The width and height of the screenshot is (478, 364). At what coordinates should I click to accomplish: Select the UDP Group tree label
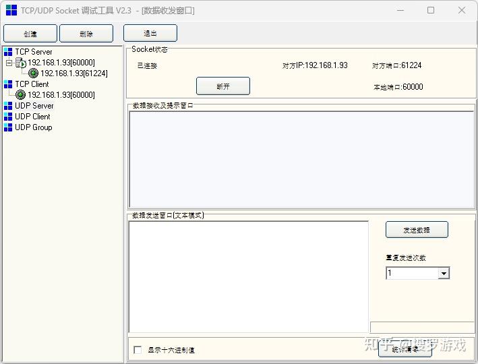(x=34, y=127)
